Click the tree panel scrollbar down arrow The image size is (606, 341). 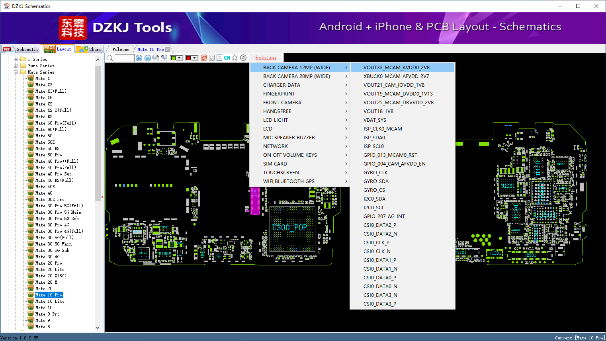tap(98, 328)
